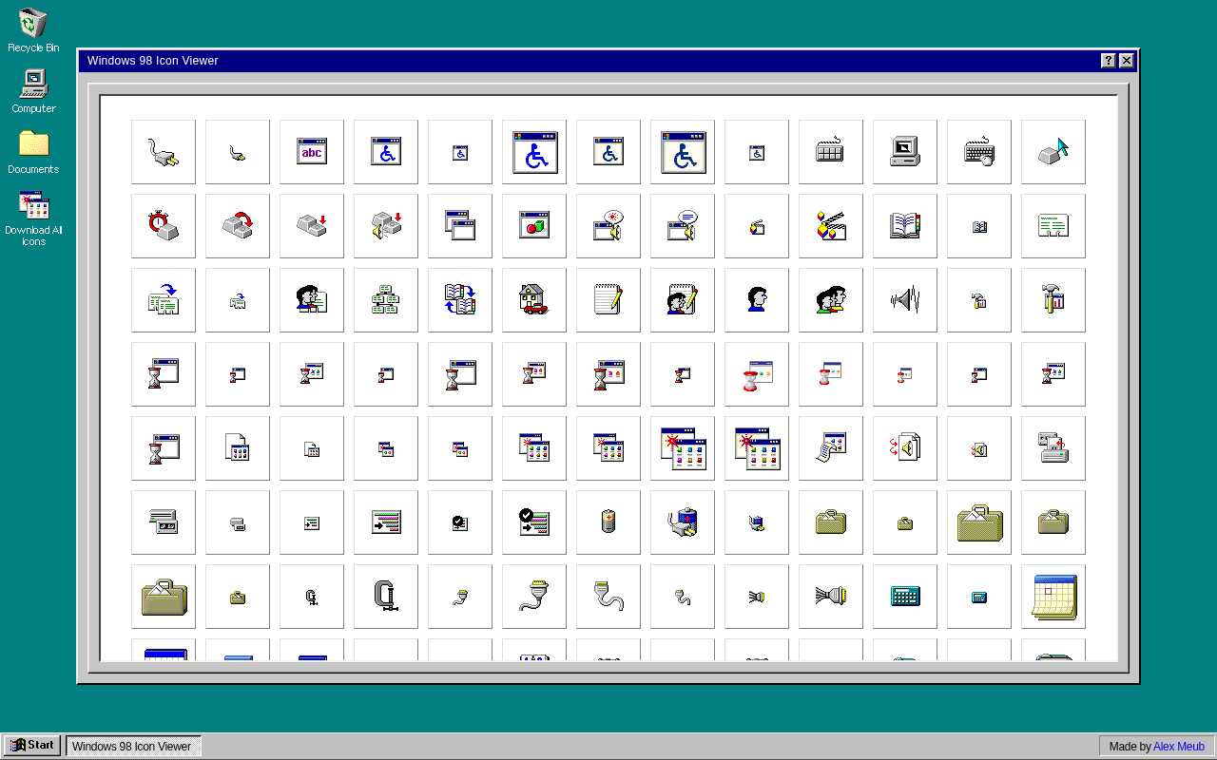Click the keyboard icon in the top row
Viewport: 1217px width, 760px height.
830,151
